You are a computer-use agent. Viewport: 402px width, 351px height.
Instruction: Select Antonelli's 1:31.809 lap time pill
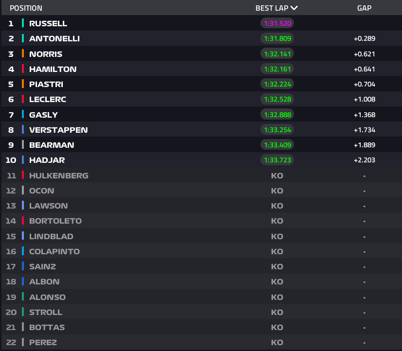coord(277,38)
